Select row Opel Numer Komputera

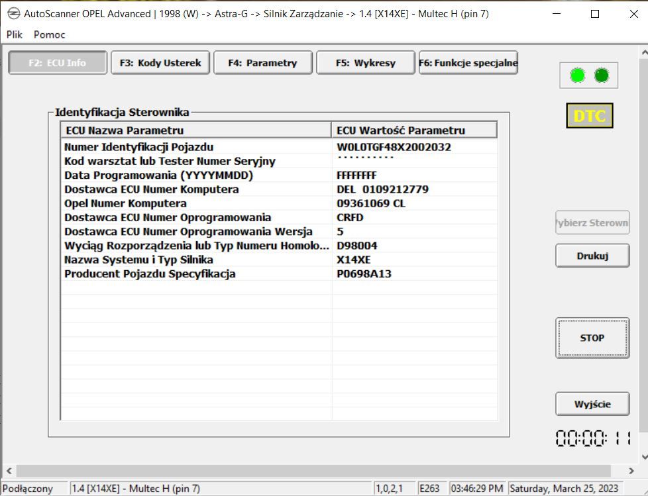click(x=279, y=203)
